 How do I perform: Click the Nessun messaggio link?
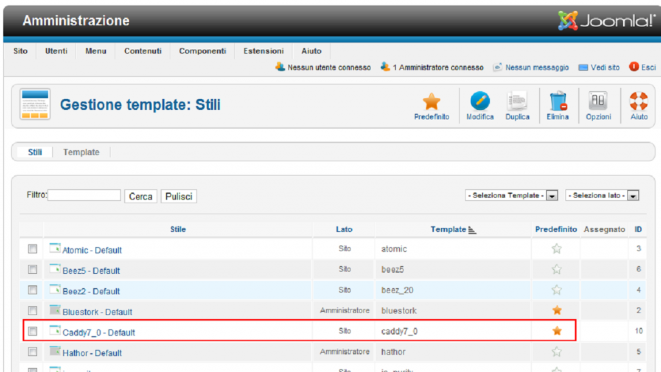point(537,67)
